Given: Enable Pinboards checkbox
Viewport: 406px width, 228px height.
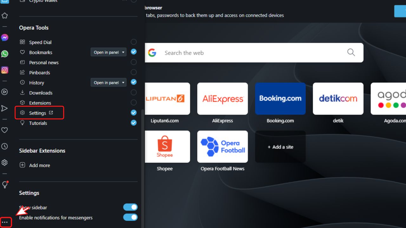Looking at the screenshot, I should coord(134,72).
